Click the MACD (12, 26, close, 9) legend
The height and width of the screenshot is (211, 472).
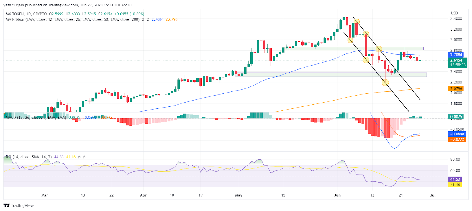coord(36,117)
